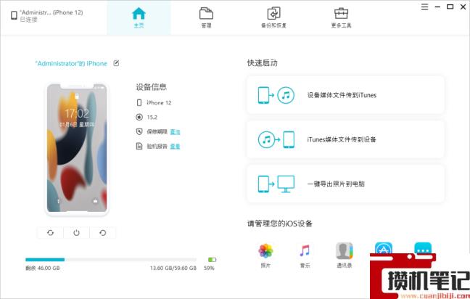Click the 13.60 GB/59.60 GB storage text
The height and width of the screenshot is (299, 470).
coord(173,268)
